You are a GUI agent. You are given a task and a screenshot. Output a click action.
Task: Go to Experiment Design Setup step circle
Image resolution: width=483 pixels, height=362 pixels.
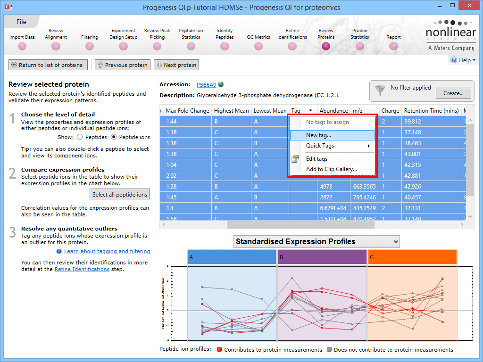pyautogui.click(x=123, y=47)
